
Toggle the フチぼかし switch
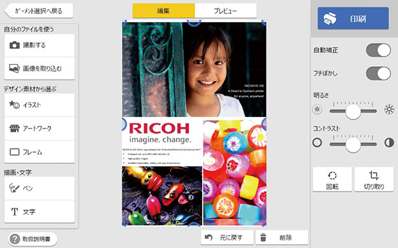[x=378, y=73]
